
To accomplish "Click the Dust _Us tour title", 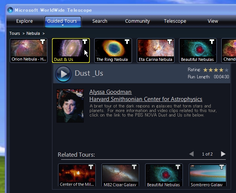I will [x=89, y=73].
